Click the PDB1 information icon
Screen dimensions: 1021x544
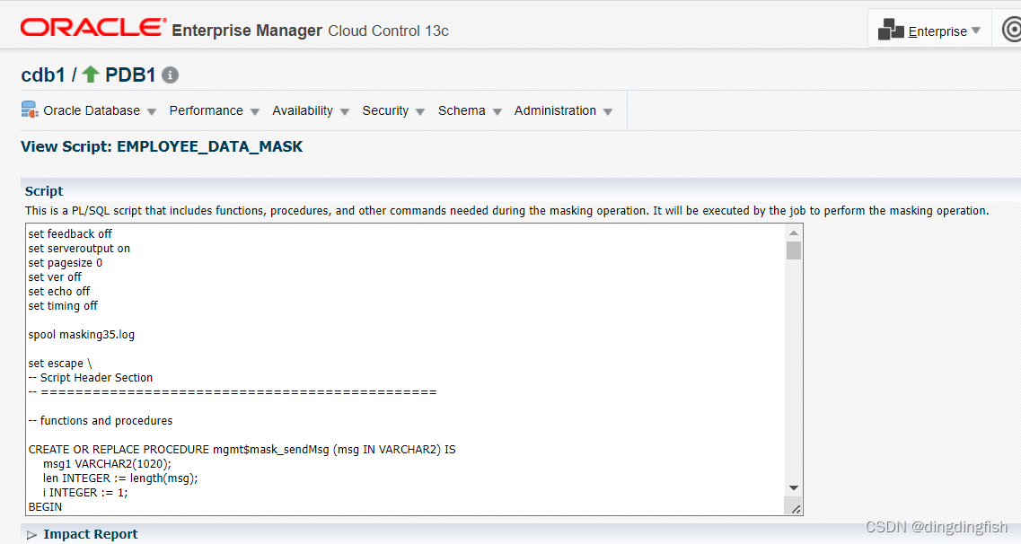point(170,75)
